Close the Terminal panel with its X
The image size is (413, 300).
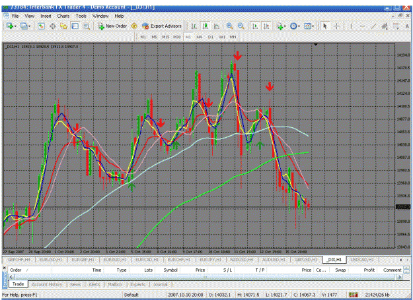click(4, 268)
